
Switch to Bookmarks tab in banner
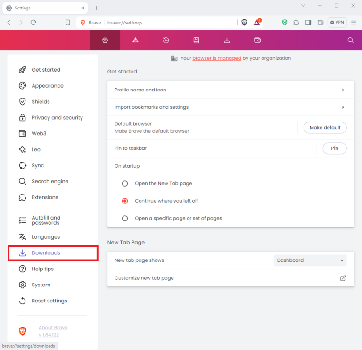tap(196, 40)
